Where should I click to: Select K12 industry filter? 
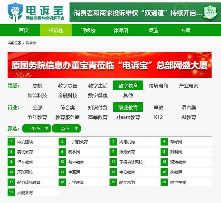(x=158, y=117)
